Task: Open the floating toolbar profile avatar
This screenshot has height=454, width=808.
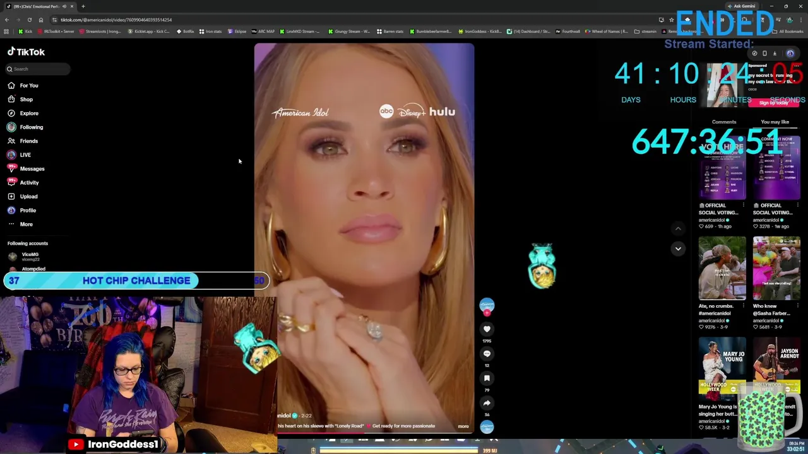Action: coord(790,54)
